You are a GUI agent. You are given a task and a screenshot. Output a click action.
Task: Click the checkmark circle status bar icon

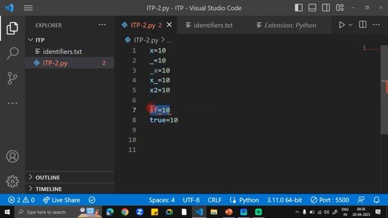[92, 200]
